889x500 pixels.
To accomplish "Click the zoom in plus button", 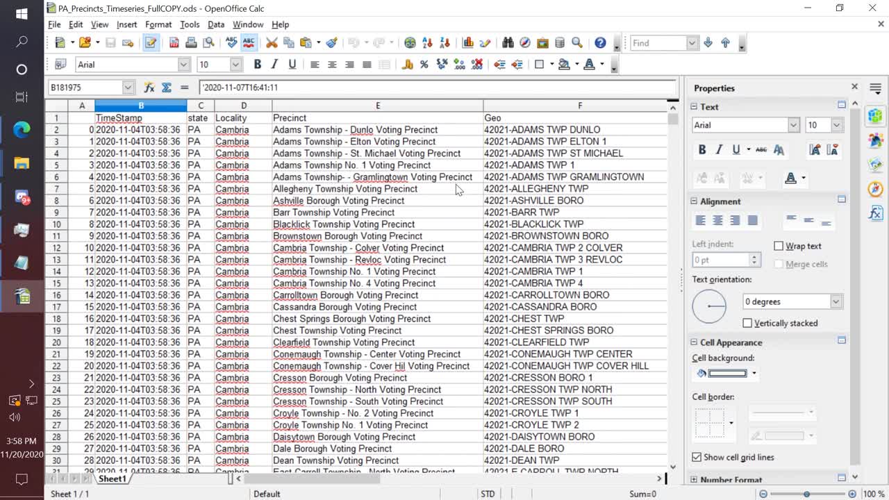I will click(x=852, y=494).
